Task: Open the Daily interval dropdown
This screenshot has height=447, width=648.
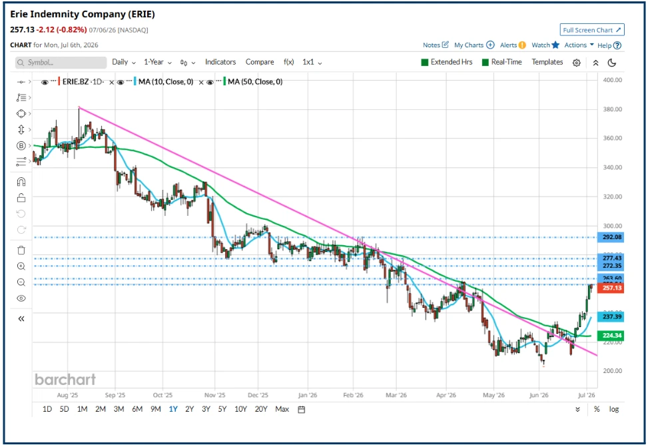Action: 124,62
